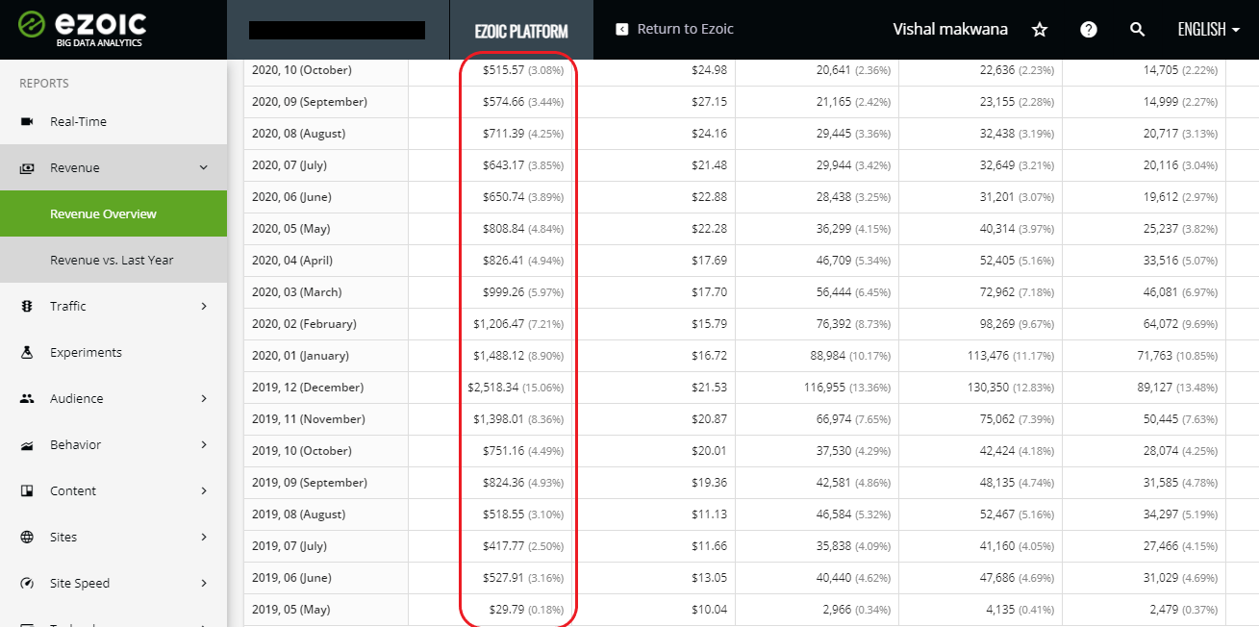Click the 71,763 cell in January row
The height and width of the screenshot is (627, 1259).
pyautogui.click(x=1177, y=356)
